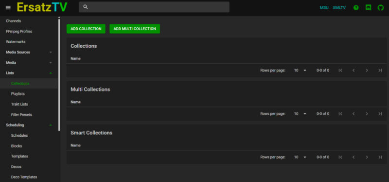
Task: Sort Collections table by Name
Action: 75,59
